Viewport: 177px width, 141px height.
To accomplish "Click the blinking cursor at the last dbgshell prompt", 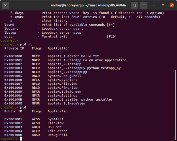I will point(21,139).
